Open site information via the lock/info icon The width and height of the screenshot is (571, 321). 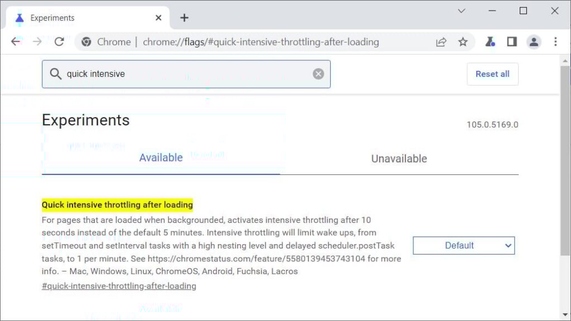(x=85, y=41)
